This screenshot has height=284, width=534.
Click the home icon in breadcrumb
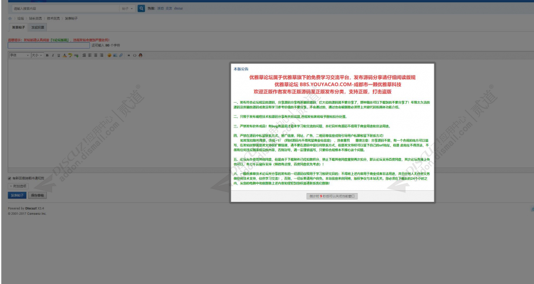(10, 18)
